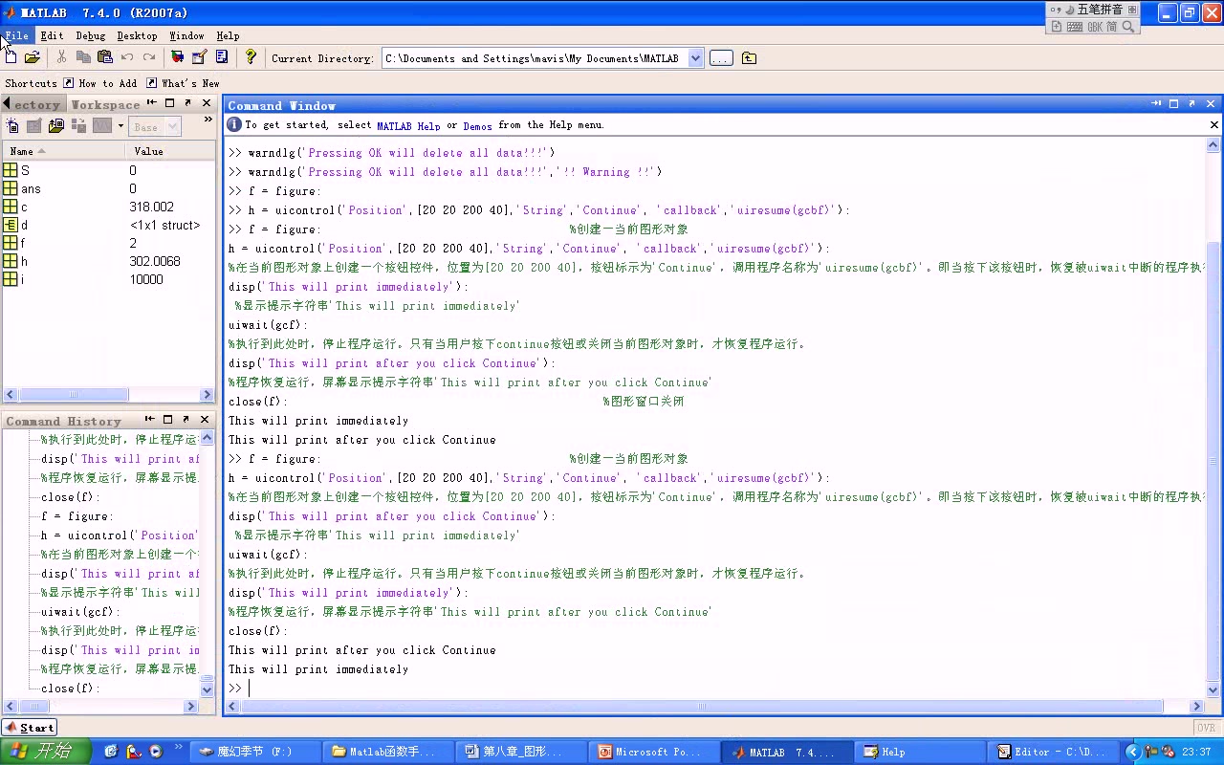Open the Window menu
The height and width of the screenshot is (765, 1224).
tap(186, 35)
